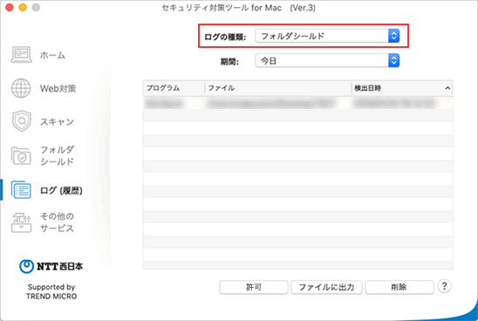This screenshot has height=321, width=478.
Task: Click the ログ (履歴) list icon
Action: point(21,189)
